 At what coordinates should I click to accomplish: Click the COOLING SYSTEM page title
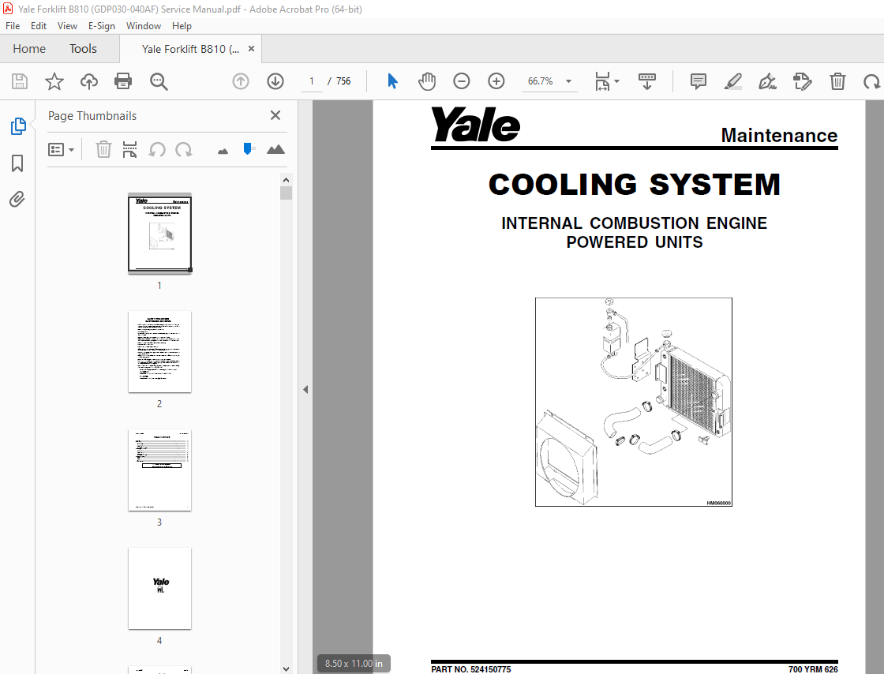[x=635, y=184]
